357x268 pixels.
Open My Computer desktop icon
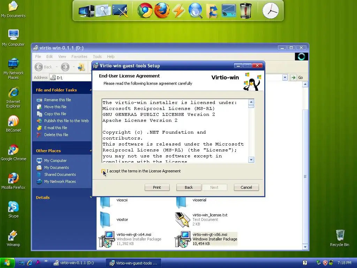pos(13,38)
